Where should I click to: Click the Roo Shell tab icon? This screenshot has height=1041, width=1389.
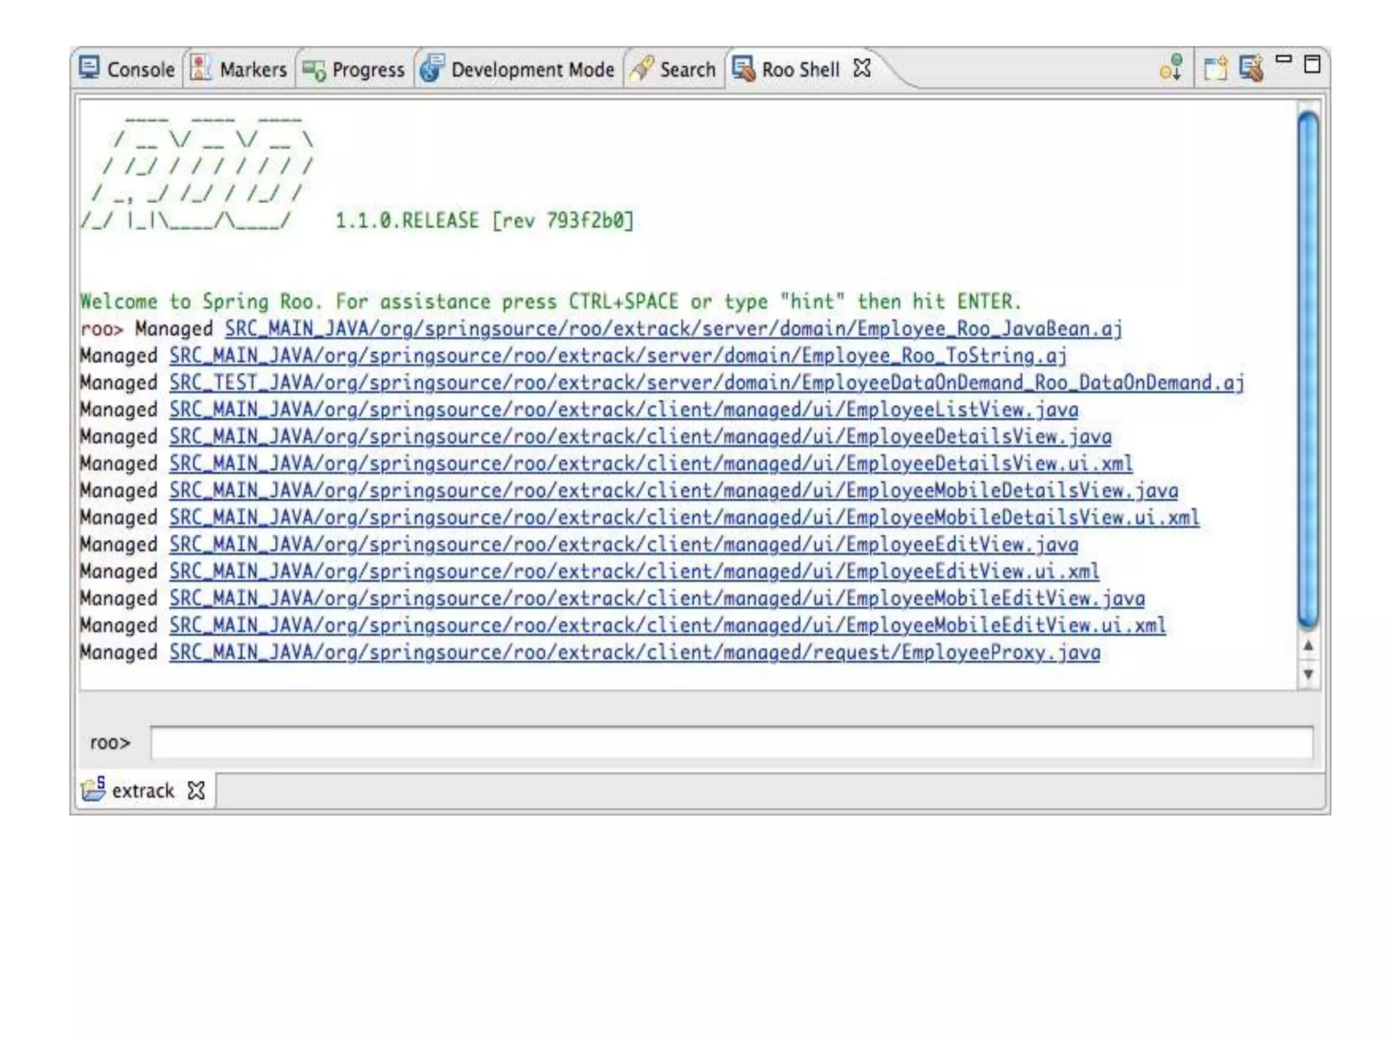(743, 68)
